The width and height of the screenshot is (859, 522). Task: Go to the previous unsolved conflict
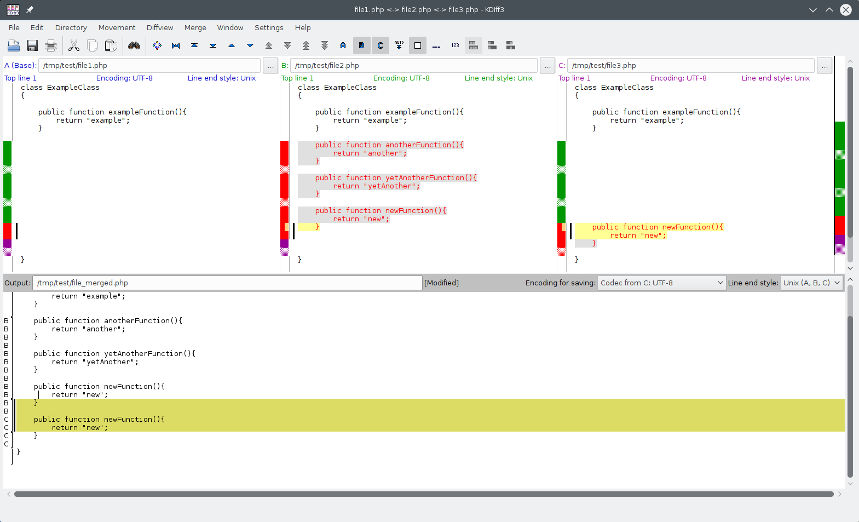click(x=306, y=45)
